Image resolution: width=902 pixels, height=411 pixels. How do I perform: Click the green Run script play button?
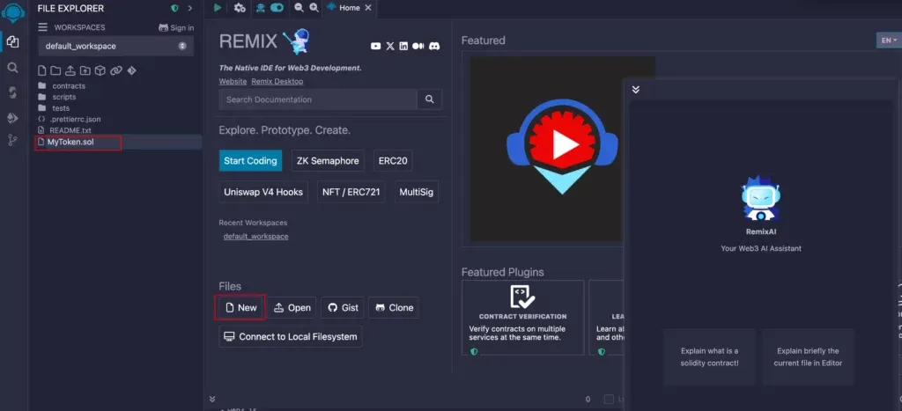(x=218, y=8)
